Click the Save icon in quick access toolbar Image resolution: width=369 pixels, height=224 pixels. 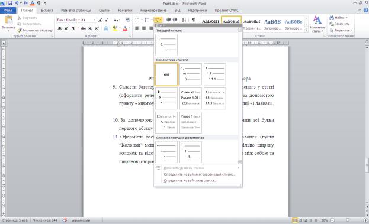click(10, 4)
